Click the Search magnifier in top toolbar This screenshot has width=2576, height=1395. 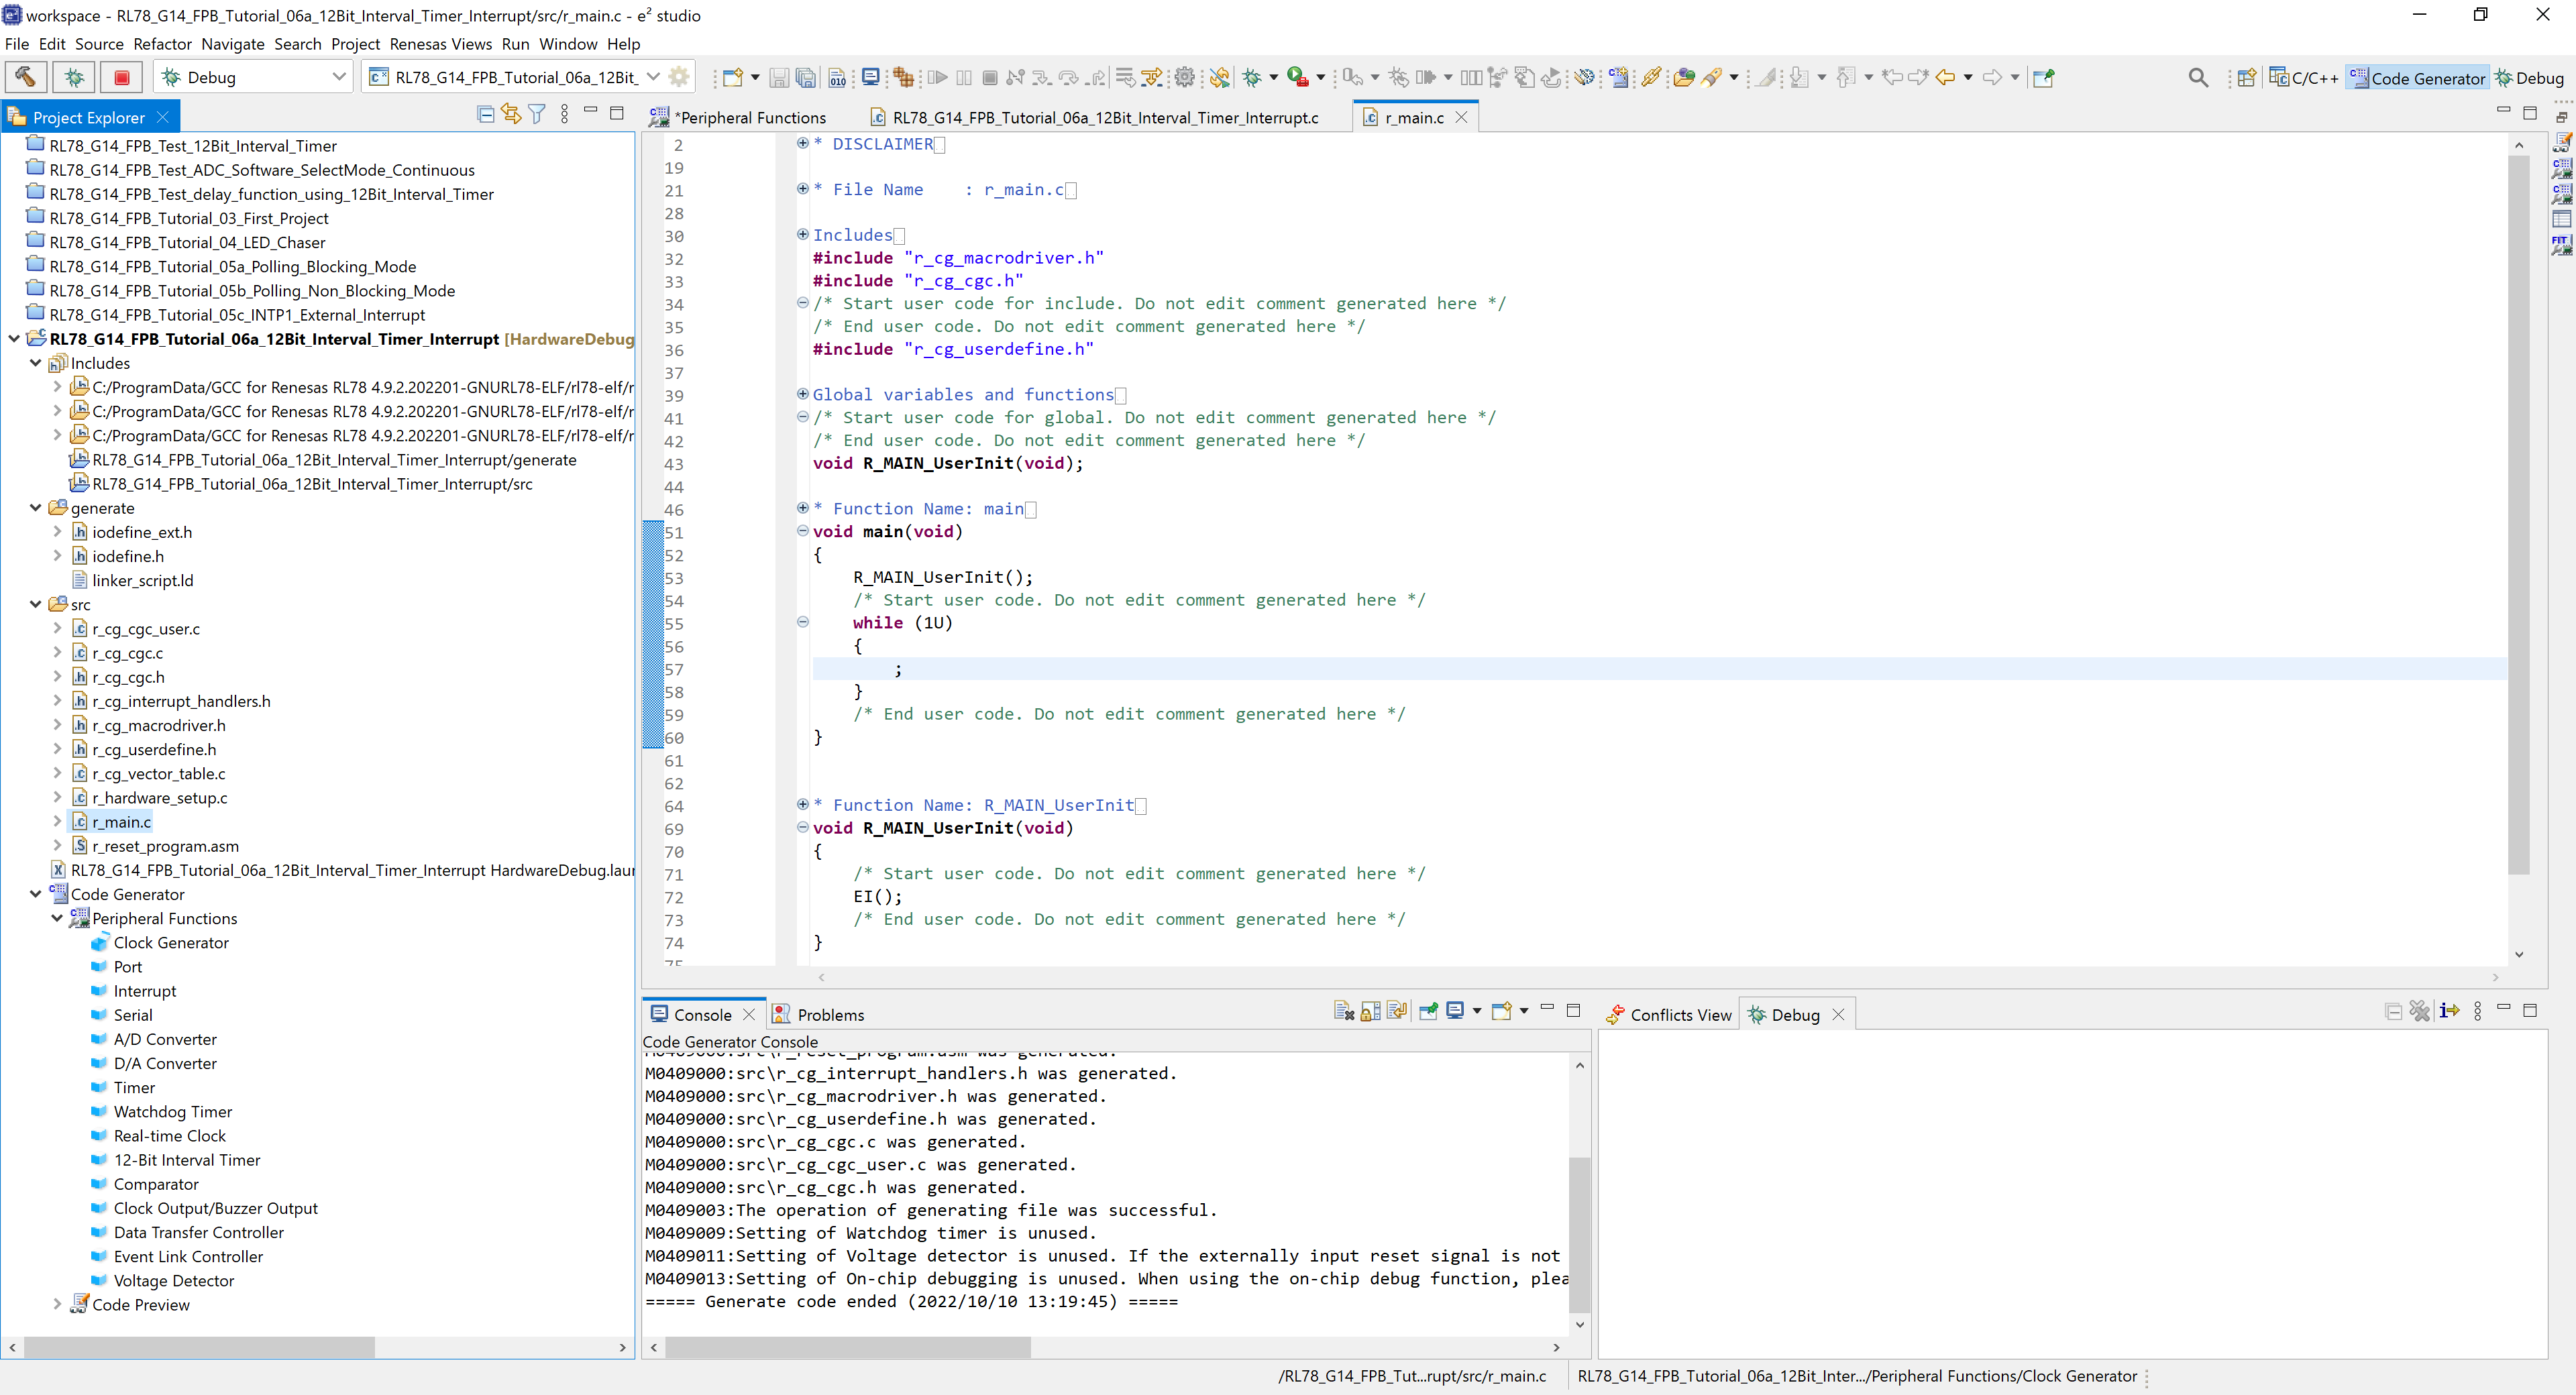pos(2198,77)
